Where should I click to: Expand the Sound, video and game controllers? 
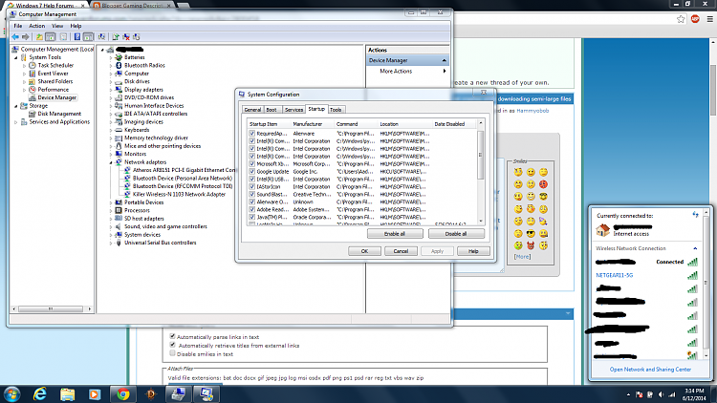pyautogui.click(x=111, y=226)
